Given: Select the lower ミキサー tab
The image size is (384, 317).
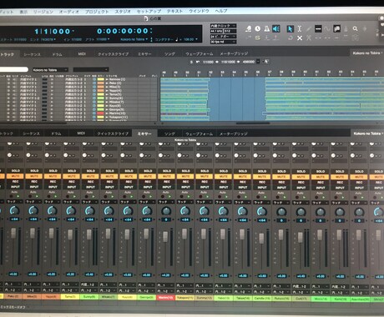Looking at the screenshot, I should [x=144, y=133].
